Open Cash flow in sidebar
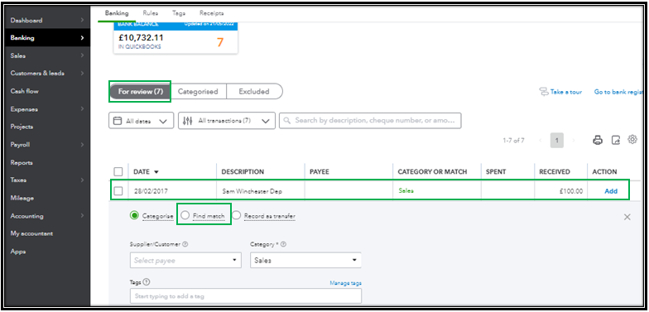The image size is (649, 312). pos(25,91)
